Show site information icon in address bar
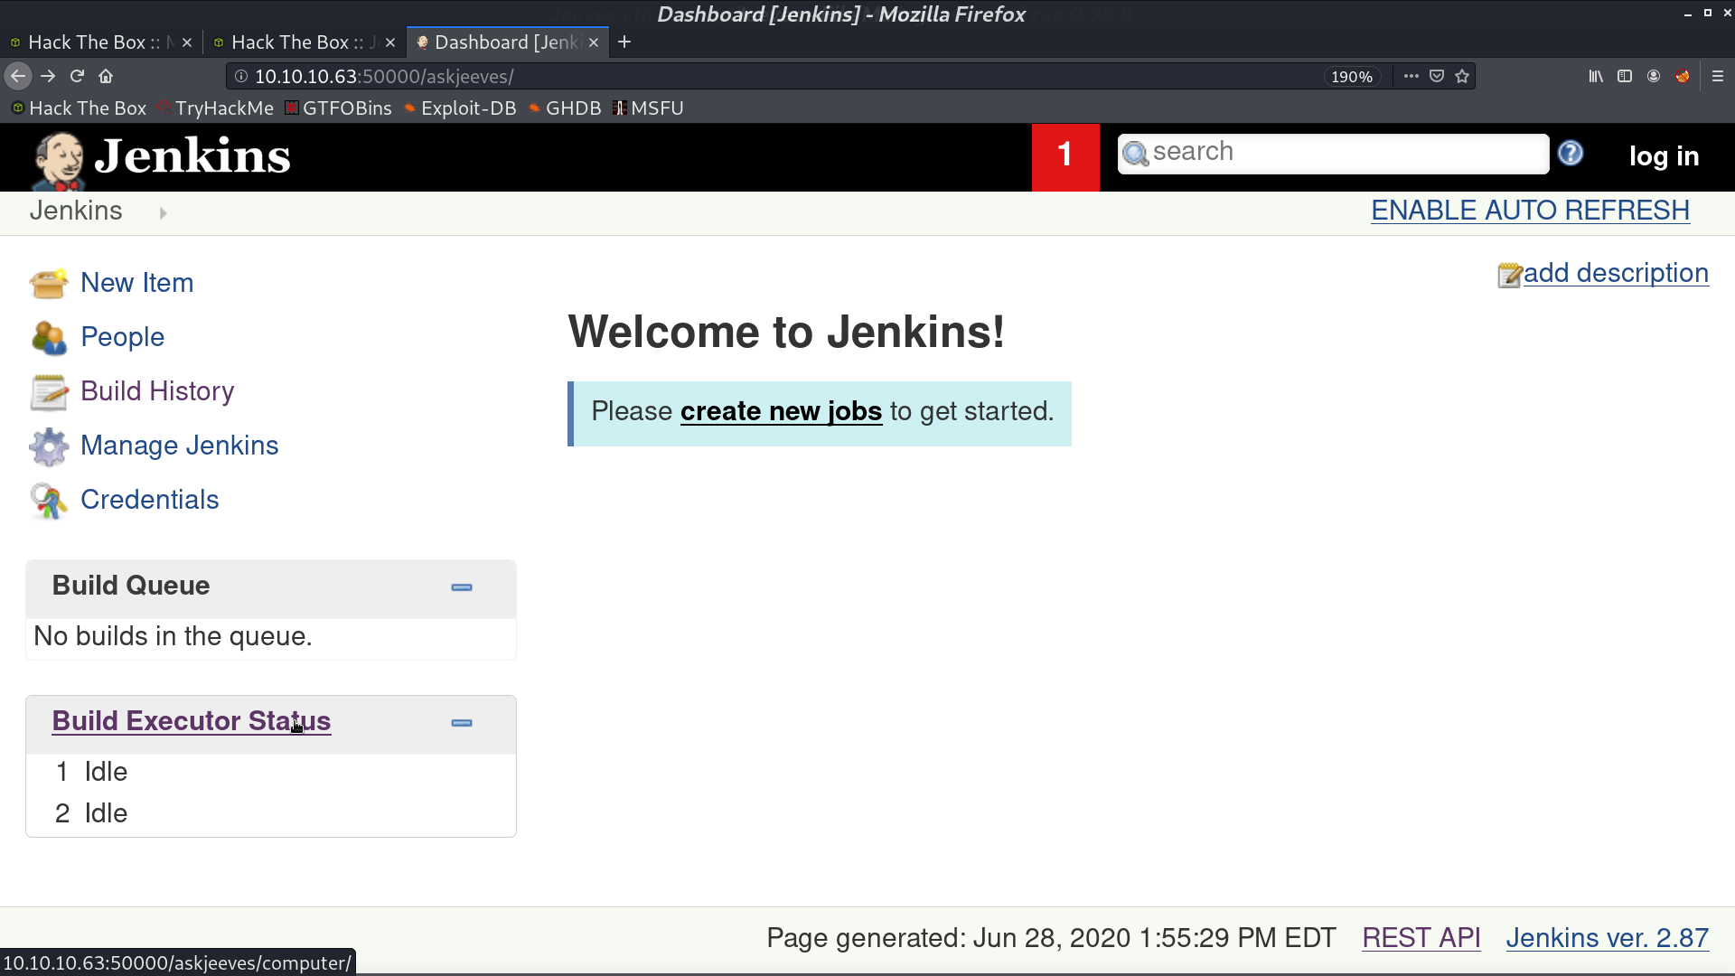The height and width of the screenshot is (976, 1735). point(241,77)
